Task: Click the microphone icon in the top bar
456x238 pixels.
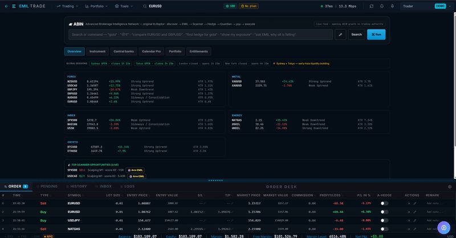Action: tap(392, 6)
